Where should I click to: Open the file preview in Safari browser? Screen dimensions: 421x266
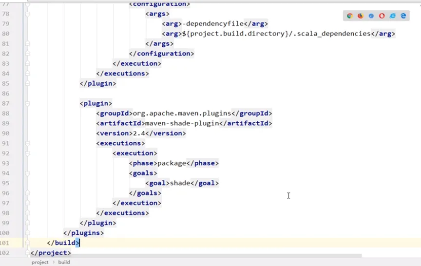(x=371, y=16)
